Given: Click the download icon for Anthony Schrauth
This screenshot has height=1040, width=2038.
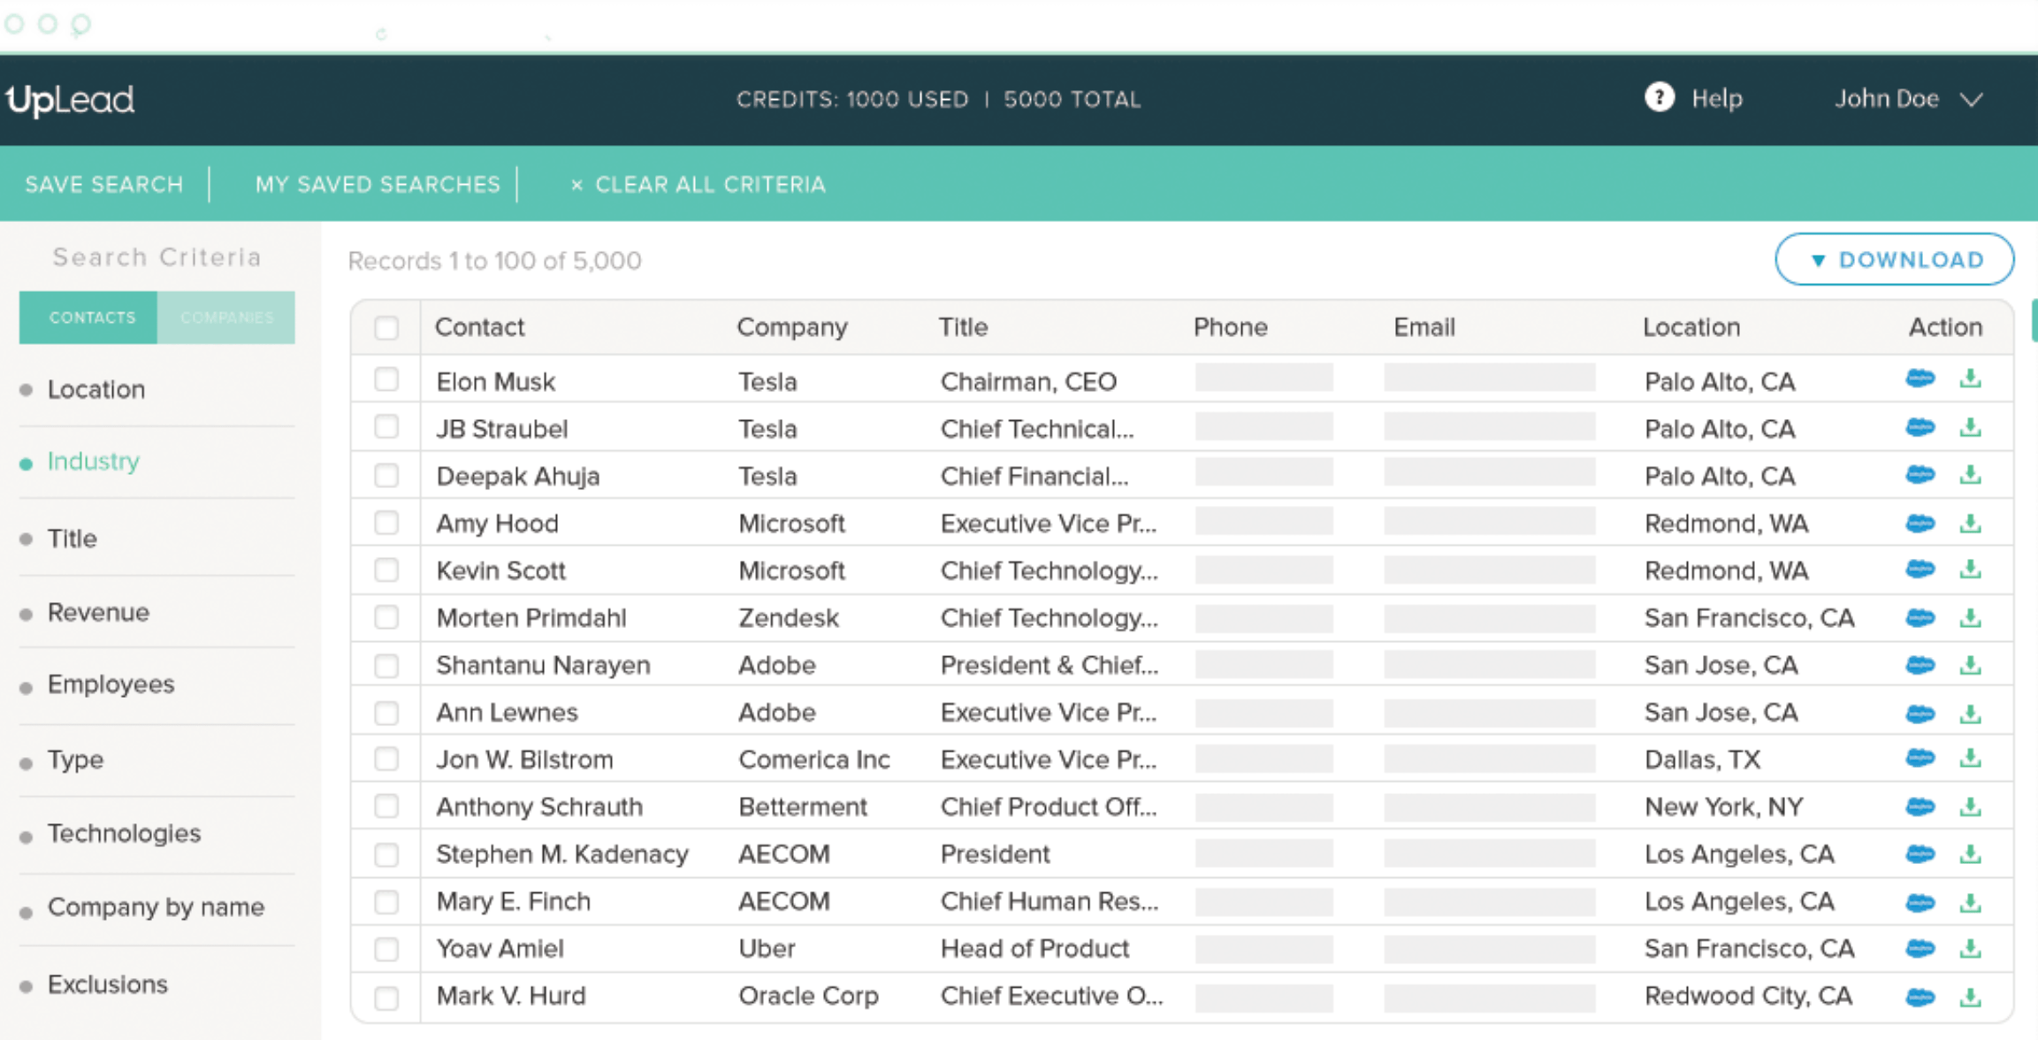Looking at the screenshot, I should [x=1970, y=807].
